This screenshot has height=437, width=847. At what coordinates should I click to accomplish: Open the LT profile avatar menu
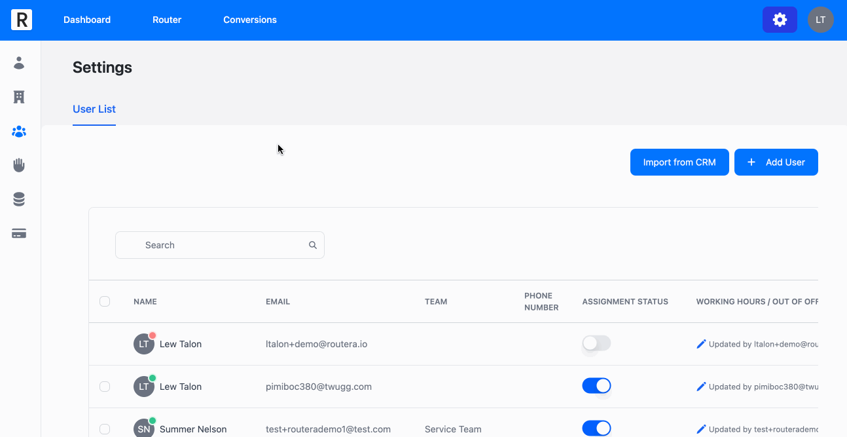[x=820, y=20]
